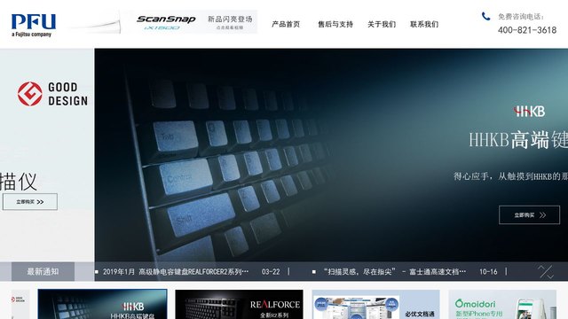The height and width of the screenshot is (319, 568).
Task: Open the HHKB高端键盘 thumbnail
Action: pyautogui.click(x=103, y=304)
